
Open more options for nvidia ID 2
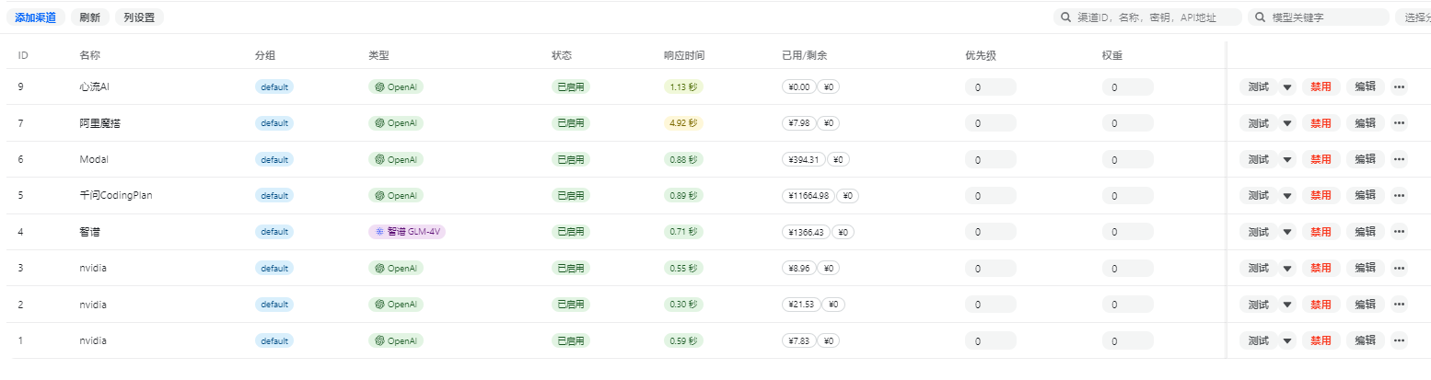pyautogui.click(x=1399, y=305)
